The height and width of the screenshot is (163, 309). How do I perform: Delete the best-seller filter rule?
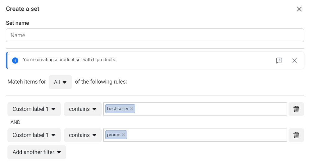point(296,109)
